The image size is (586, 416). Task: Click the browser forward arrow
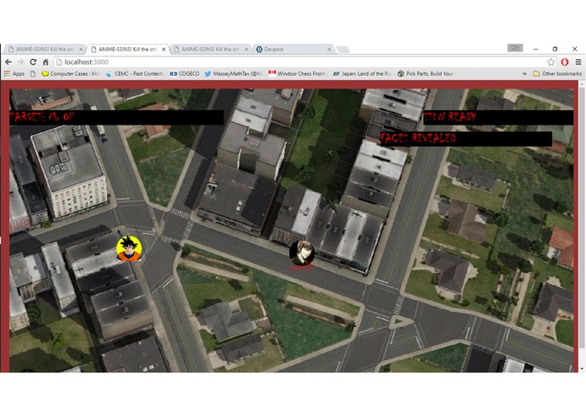coord(20,62)
